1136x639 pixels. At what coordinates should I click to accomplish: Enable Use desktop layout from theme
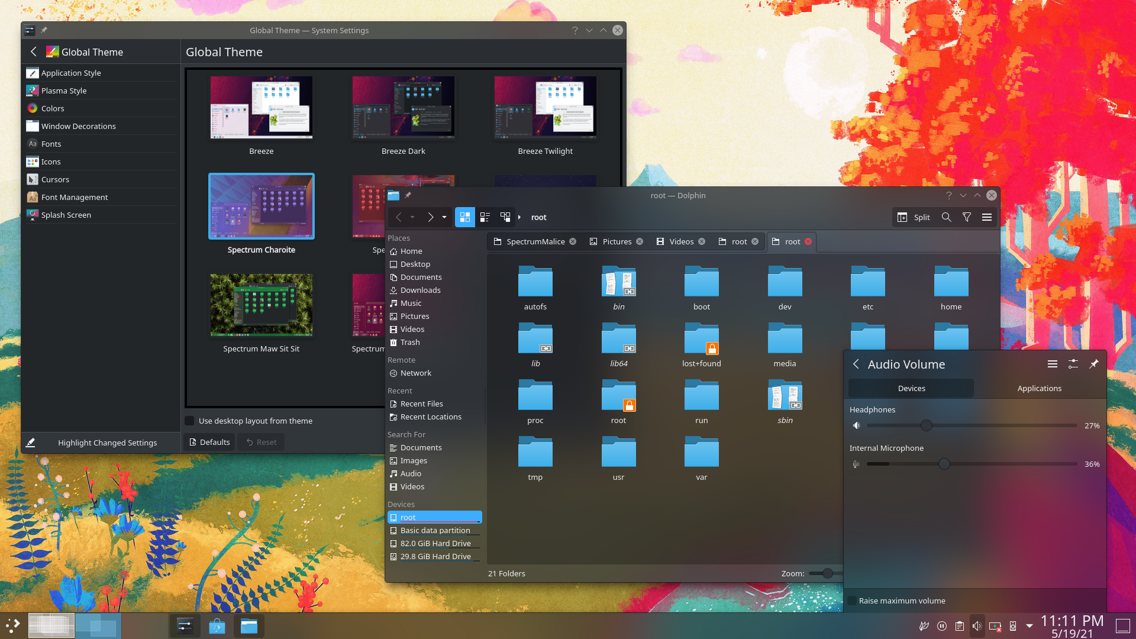(189, 421)
